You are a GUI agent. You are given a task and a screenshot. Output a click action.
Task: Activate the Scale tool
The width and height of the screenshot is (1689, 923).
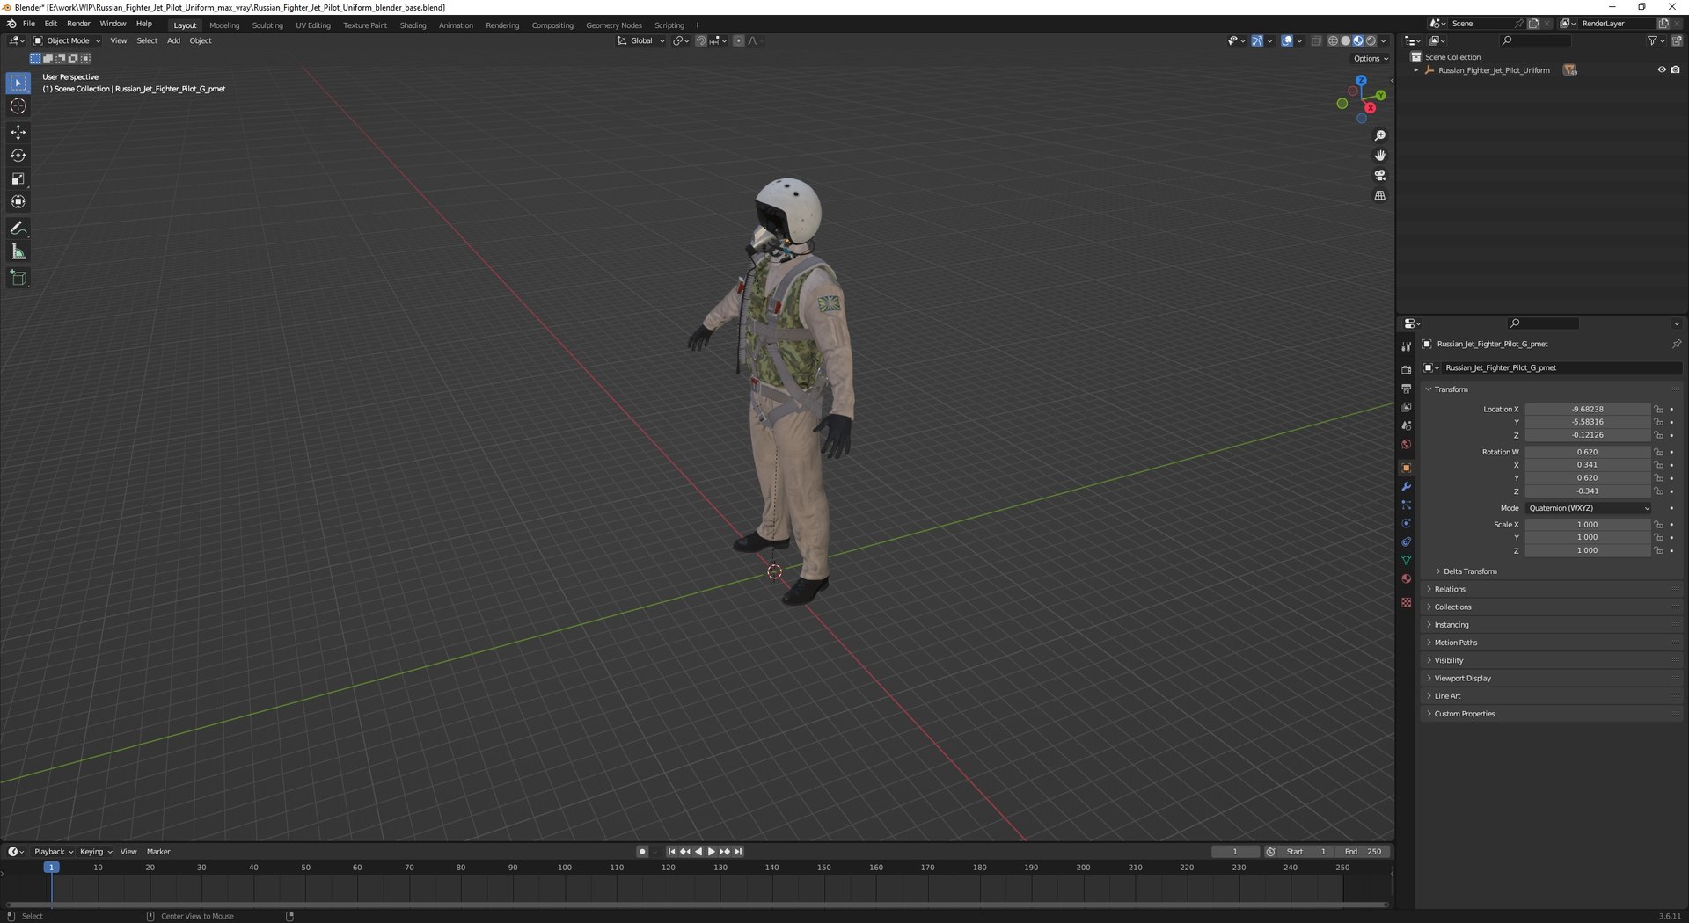point(18,178)
